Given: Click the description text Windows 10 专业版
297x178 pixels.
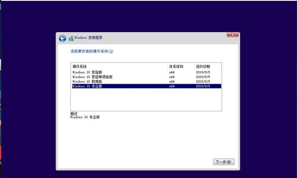Looking at the screenshot, I should click(x=85, y=117).
